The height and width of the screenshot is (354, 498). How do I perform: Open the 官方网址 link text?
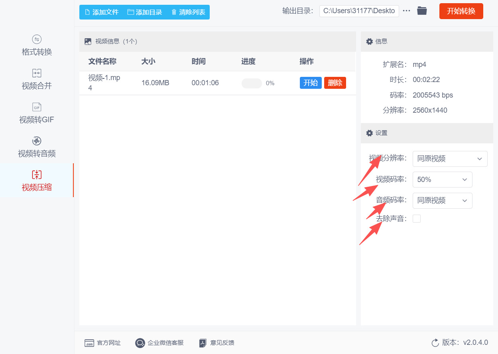(109, 343)
